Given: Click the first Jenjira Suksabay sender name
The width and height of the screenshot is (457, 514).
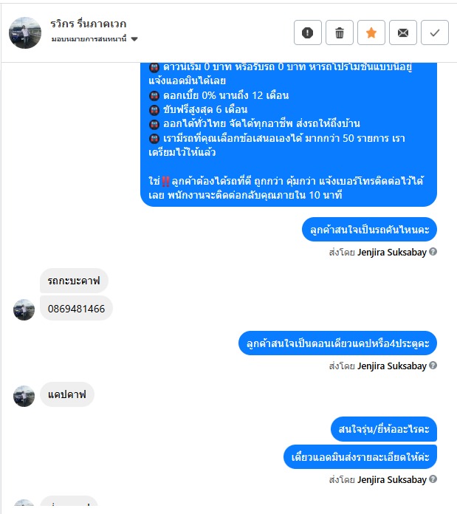Looking at the screenshot, I should coord(392,252).
